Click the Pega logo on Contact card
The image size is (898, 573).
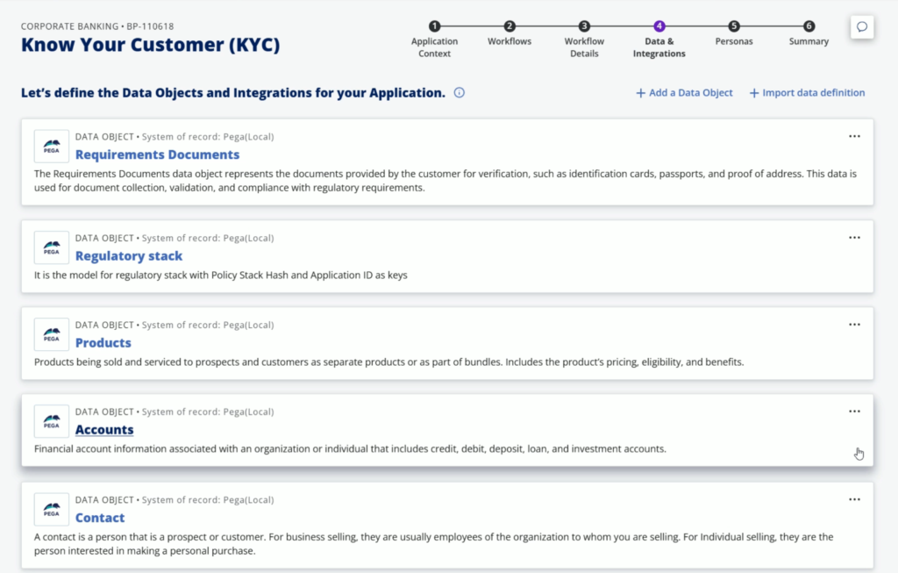click(x=52, y=510)
